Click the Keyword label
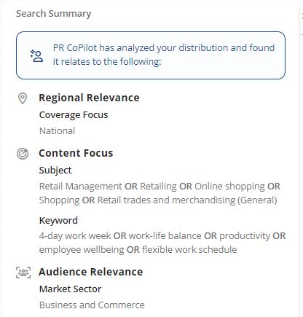Viewport: 303px width, 317px height. pyautogui.click(x=58, y=221)
